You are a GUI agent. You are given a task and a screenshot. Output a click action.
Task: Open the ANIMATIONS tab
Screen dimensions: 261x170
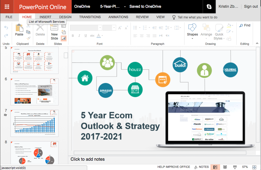(118, 17)
